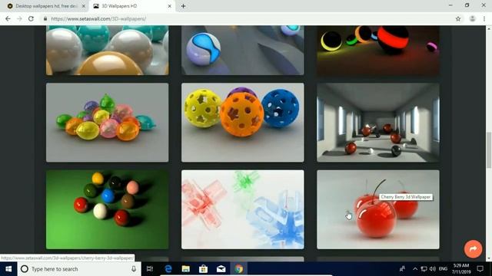Switch to Desktop wallpapers hd tab

46,6
